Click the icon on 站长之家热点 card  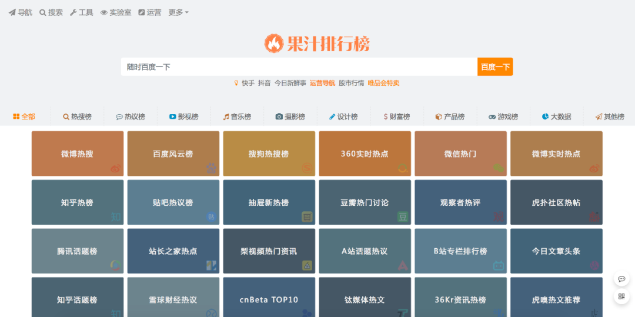click(x=212, y=266)
